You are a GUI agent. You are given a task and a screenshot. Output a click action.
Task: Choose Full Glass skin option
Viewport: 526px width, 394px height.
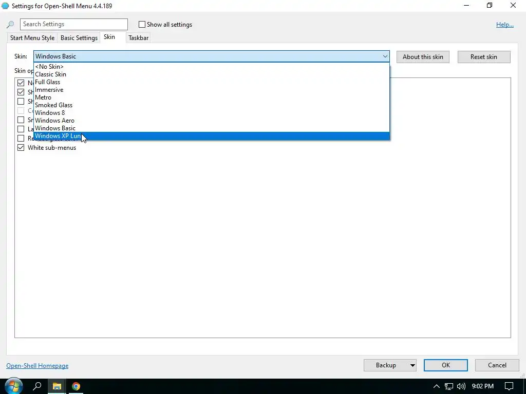pyautogui.click(x=212, y=82)
